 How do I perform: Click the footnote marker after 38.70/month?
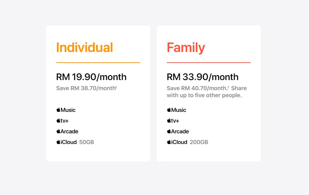tap(116, 87)
